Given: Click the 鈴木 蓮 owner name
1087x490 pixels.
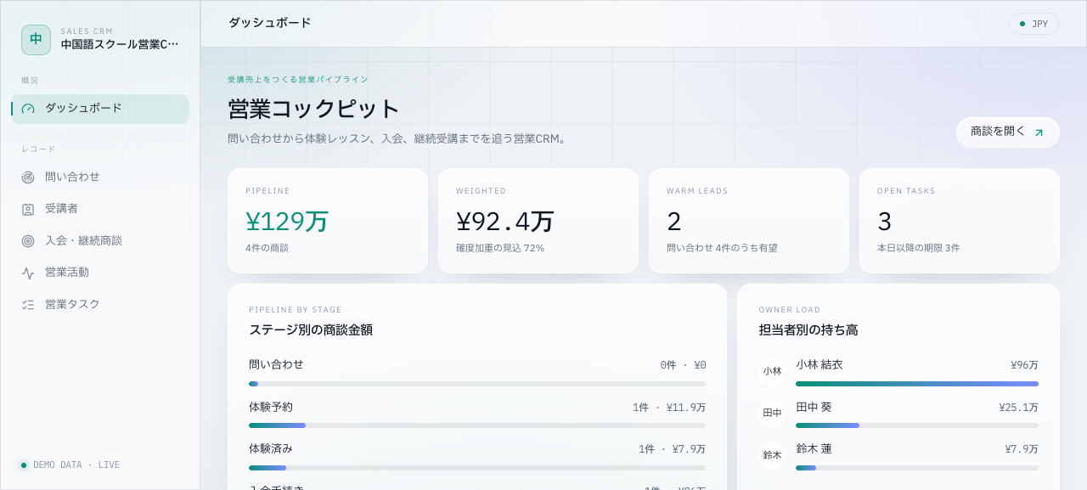Looking at the screenshot, I should tap(814, 448).
